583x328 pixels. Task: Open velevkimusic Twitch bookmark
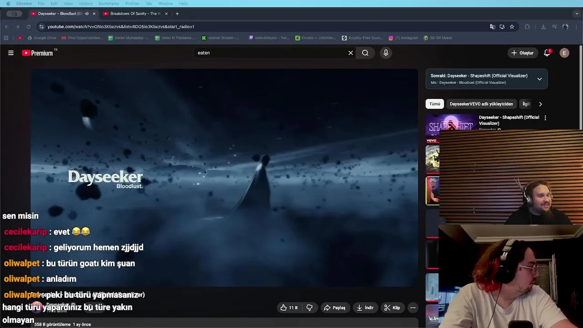coord(269,38)
